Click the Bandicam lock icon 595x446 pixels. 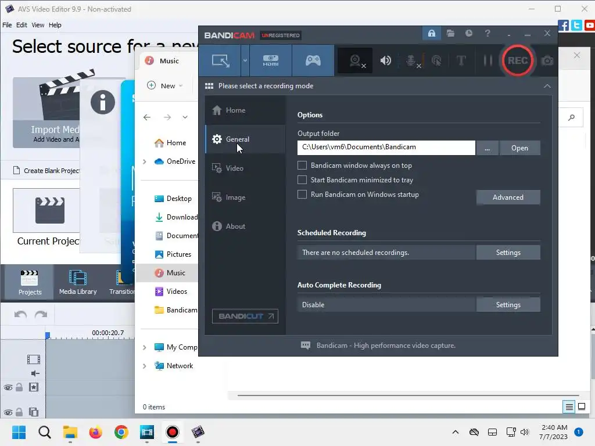432,33
